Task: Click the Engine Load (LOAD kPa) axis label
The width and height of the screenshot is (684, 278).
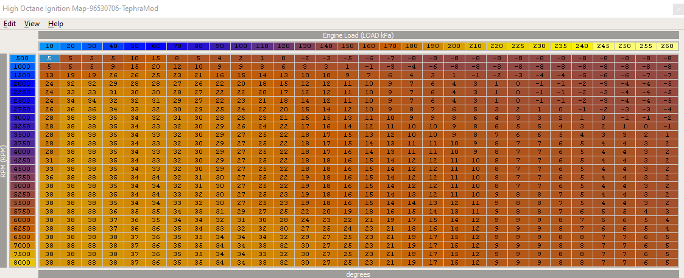Action: [358, 35]
